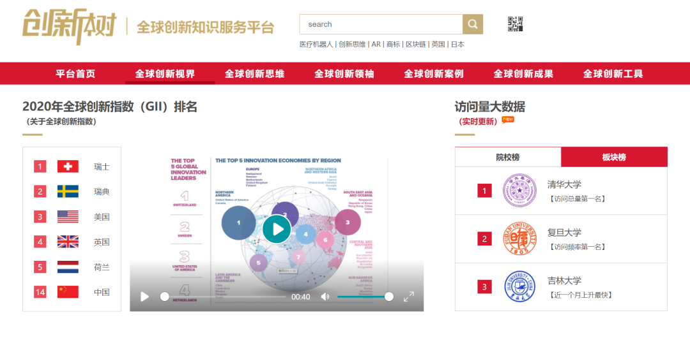This screenshot has width=690, height=345.
Task: Switch to the 板块榜 tab
Action: (x=614, y=157)
